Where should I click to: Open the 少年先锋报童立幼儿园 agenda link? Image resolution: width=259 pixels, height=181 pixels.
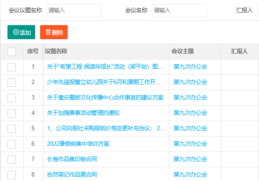[104, 82]
